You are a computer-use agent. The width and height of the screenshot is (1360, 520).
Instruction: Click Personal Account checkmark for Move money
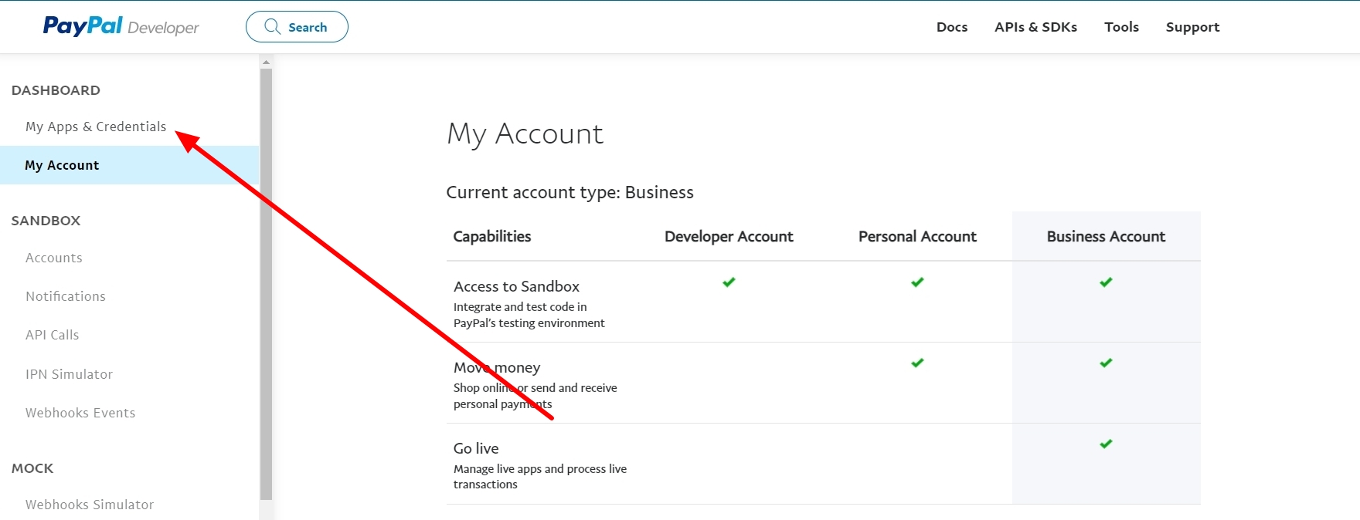point(917,363)
